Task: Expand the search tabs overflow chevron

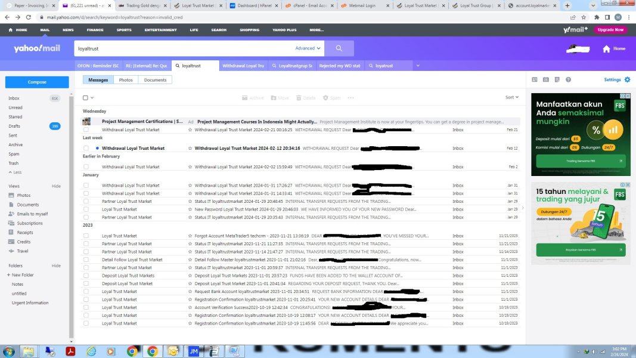Action: pyautogui.click(x=418, y=66)
